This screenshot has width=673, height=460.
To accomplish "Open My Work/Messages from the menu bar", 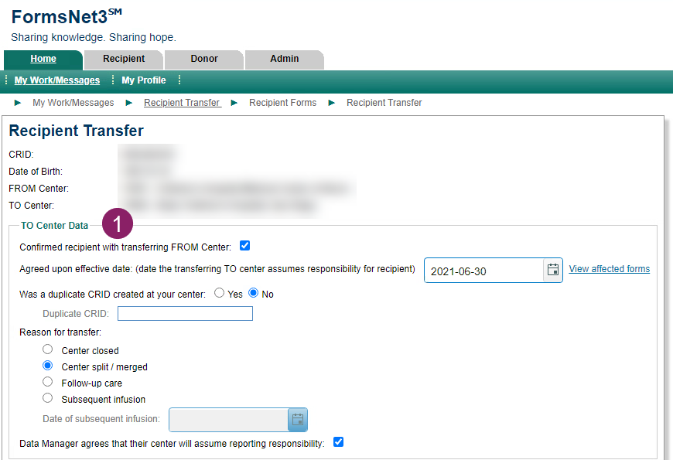I will (x=56, y=80).
